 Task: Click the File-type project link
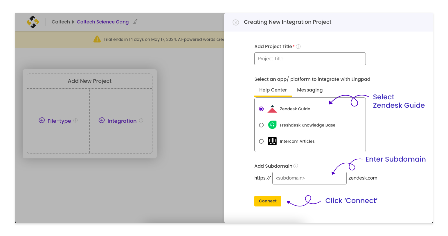click(59, 121)
